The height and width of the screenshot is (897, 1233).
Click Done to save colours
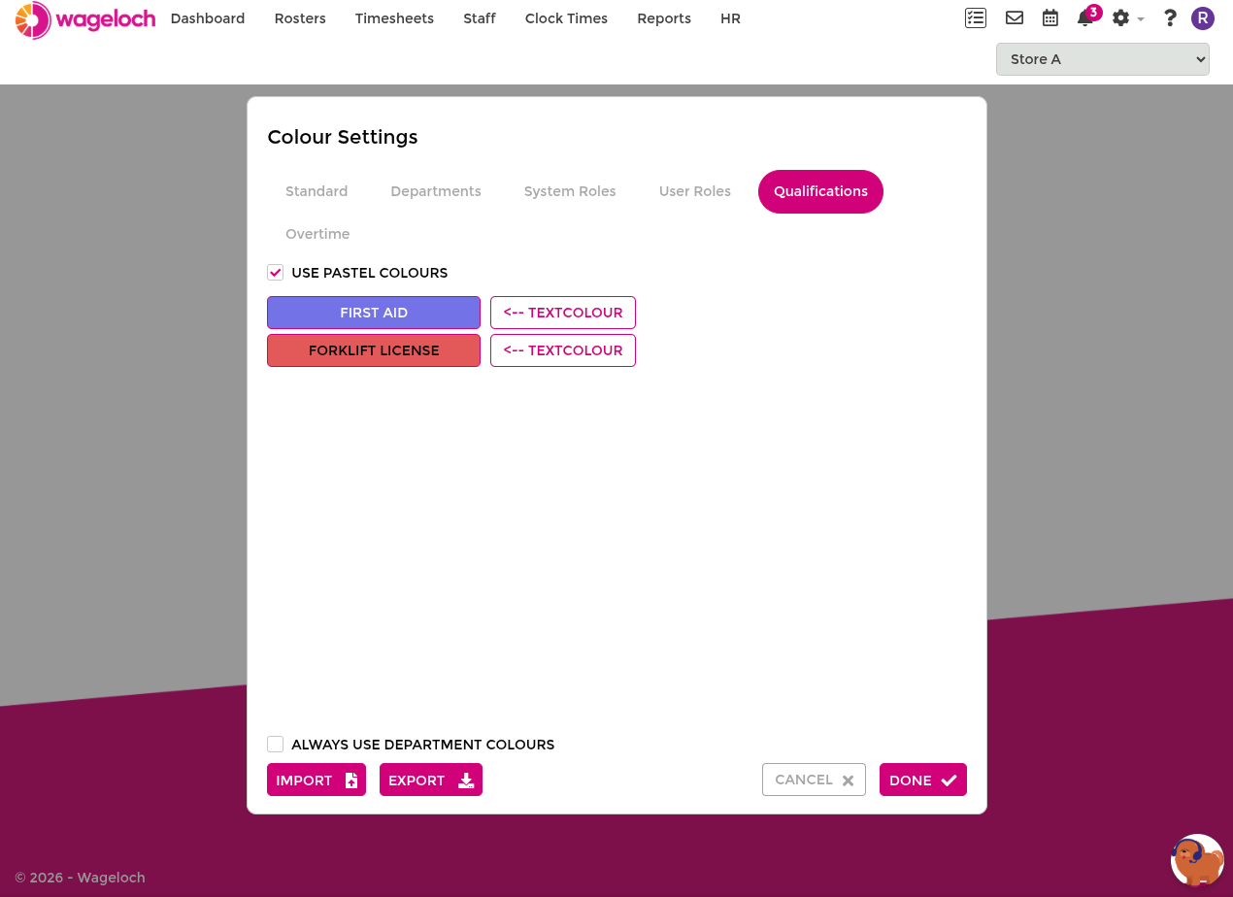click(x=923, y=780)
